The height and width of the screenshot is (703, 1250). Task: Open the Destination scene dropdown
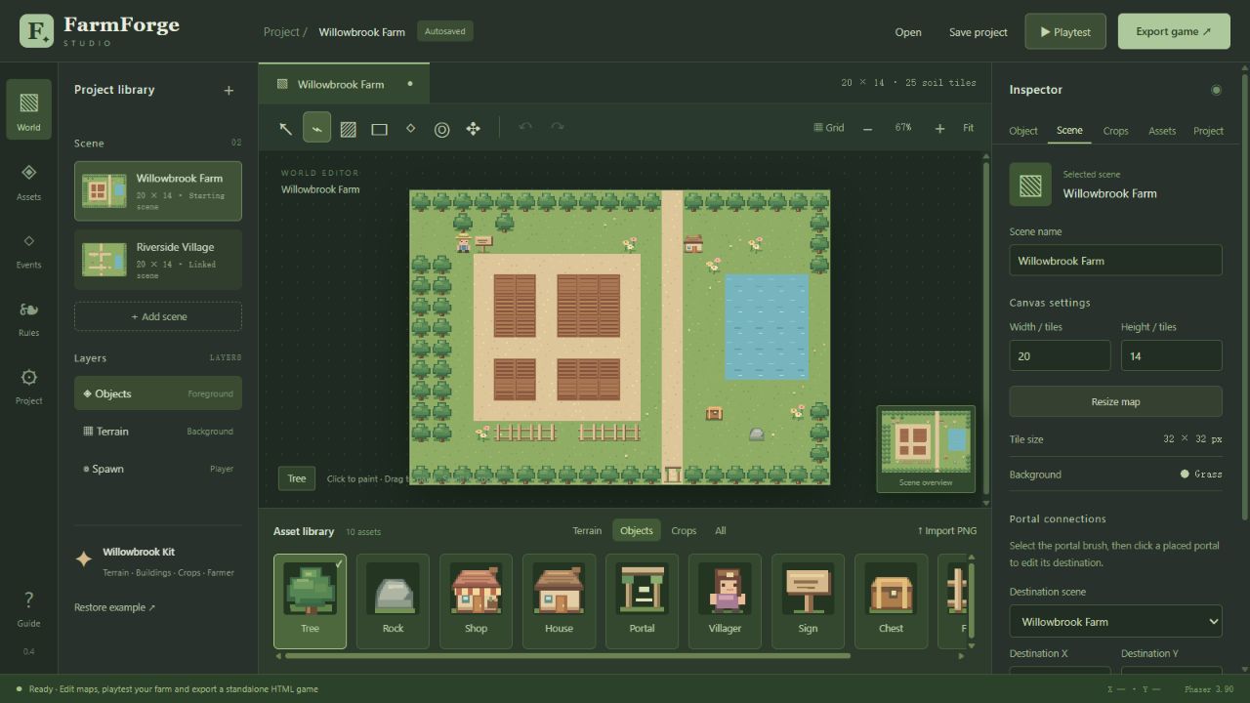(1115, 621)
